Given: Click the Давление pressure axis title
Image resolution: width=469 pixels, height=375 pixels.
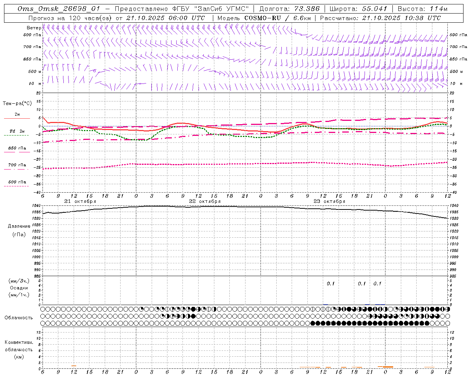Looking at the screenshot, I should tap(19, 226).
